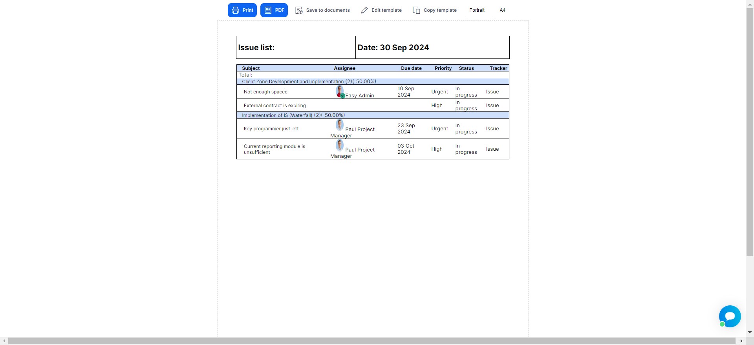754x345 pixels.
Task: Click the Priority column header
Action: tap(443, 68)
